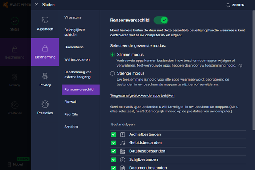Click the Status checkmark icon in background
The image size is (255, 170).
[x=15, y=21]
